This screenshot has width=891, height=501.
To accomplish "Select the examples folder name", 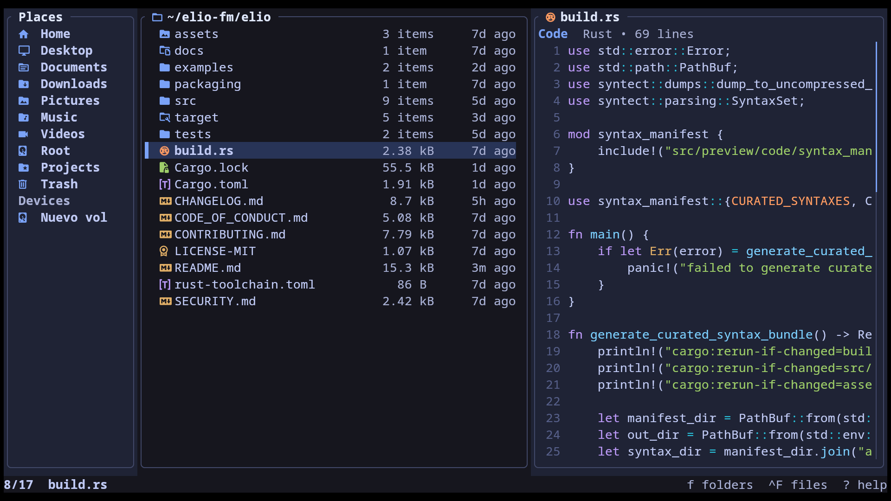I will pyautogui.click(x=204, y=68).
